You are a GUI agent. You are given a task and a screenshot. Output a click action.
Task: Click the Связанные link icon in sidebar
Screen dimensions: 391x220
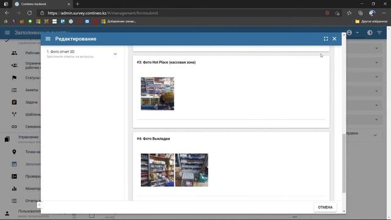point(14,127)
